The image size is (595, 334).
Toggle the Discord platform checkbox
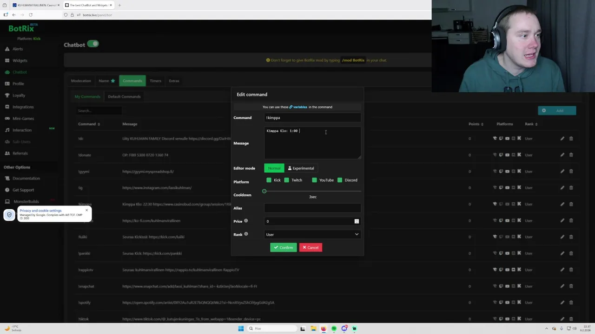coord(340,180)
